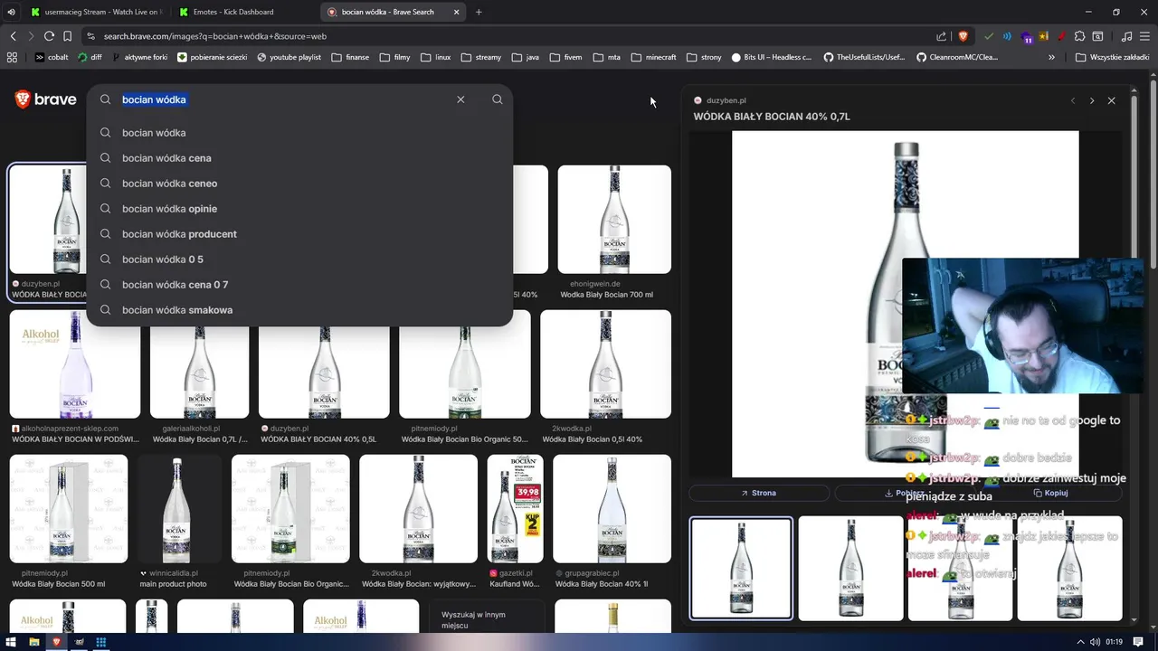Open the minecraft bookmark folder
1158x651 pixels.
click(x=653, y=57)
